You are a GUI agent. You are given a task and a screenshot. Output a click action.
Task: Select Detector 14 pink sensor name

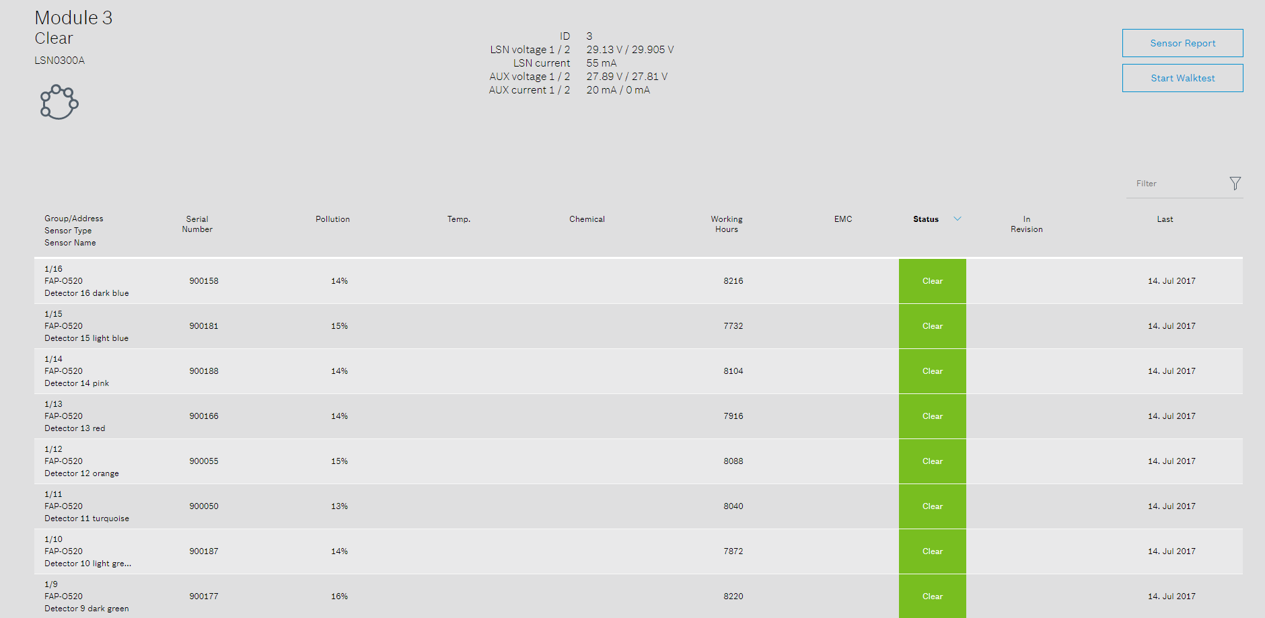point(77,383)
